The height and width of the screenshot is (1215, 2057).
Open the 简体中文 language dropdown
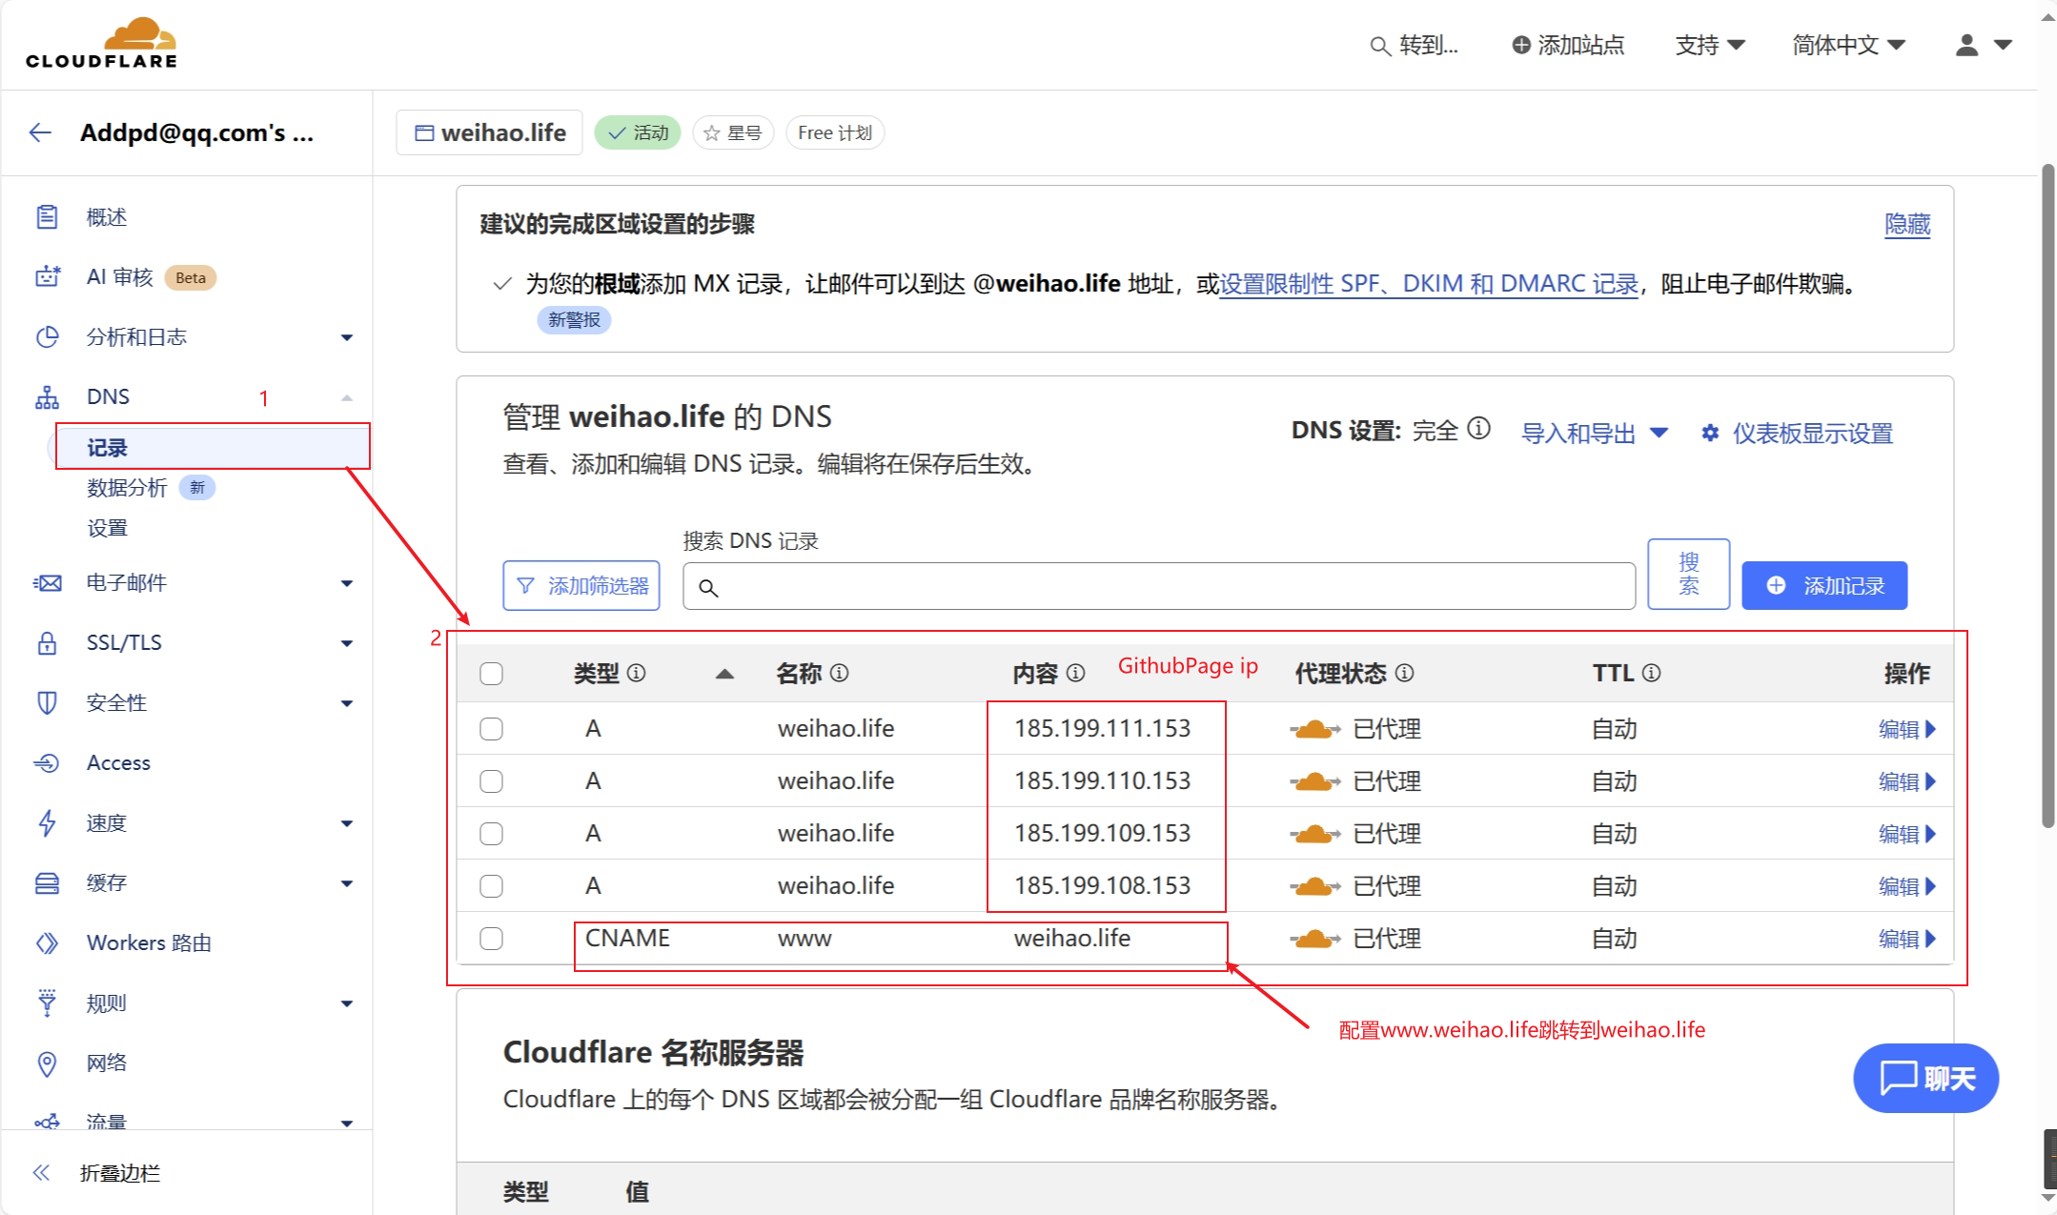click(1848, 45)
